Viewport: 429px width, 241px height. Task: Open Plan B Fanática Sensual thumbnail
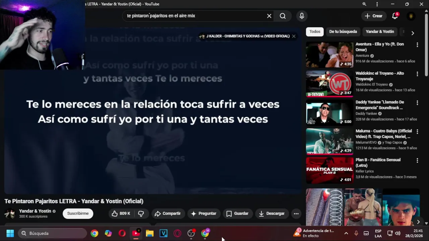point(329,170)
